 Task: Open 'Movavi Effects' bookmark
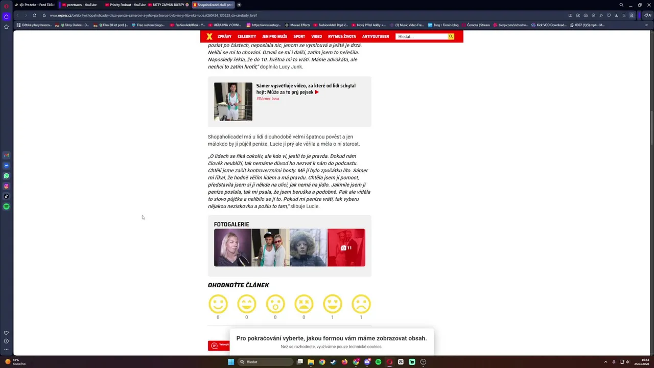(297, 25)
